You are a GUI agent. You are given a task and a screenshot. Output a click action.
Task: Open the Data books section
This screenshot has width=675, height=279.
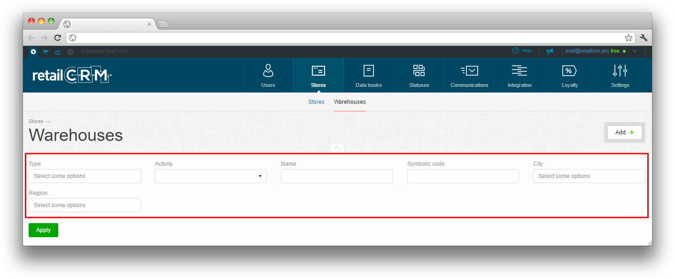pyautogui.click(x=369, y=76)
